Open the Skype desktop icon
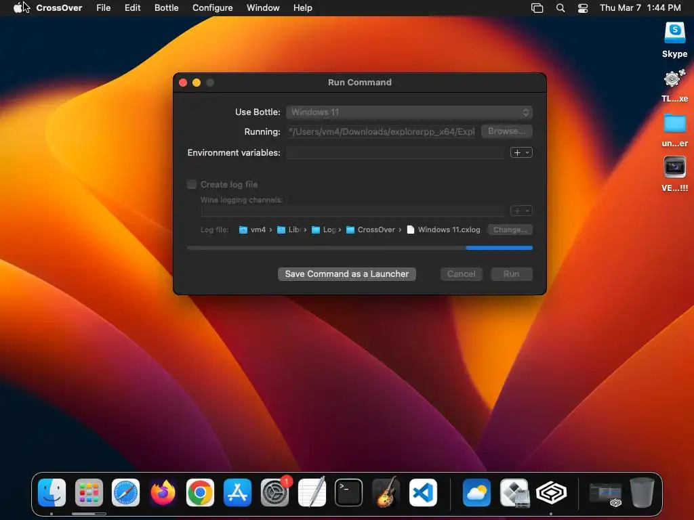694x520 pixels. click(x=674, y=40)
